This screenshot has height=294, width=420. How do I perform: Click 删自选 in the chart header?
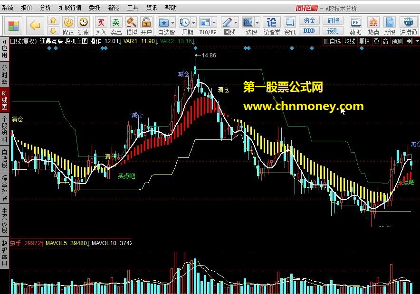pos(332,41)
